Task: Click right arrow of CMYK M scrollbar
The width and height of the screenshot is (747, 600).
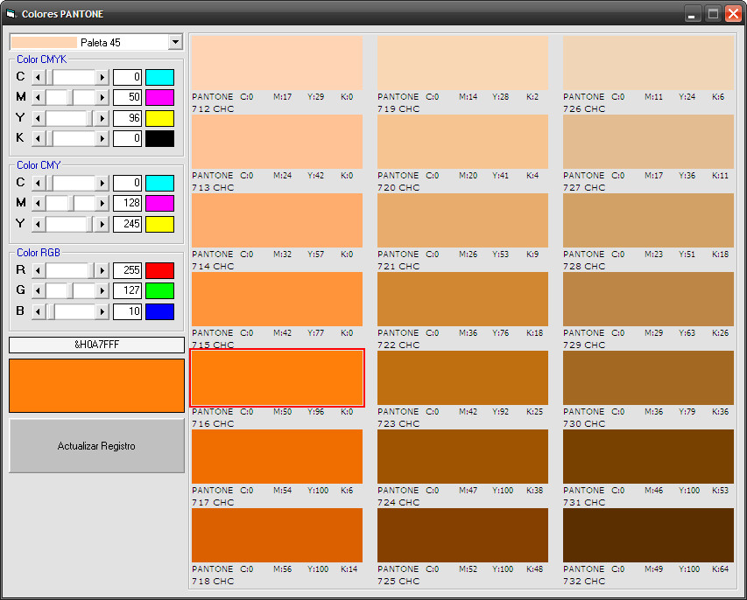Action: coord(102,98)
